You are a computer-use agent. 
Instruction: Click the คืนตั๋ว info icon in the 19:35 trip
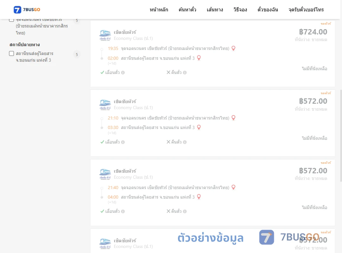185,72
